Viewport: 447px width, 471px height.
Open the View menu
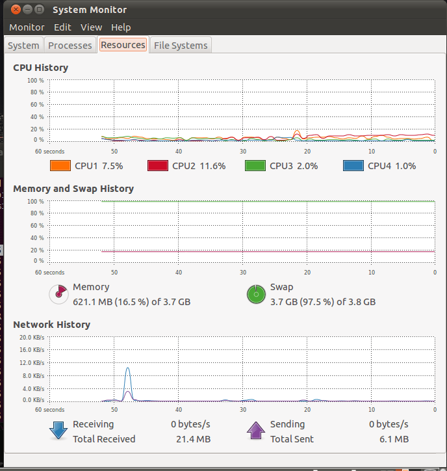pos(91,27)
